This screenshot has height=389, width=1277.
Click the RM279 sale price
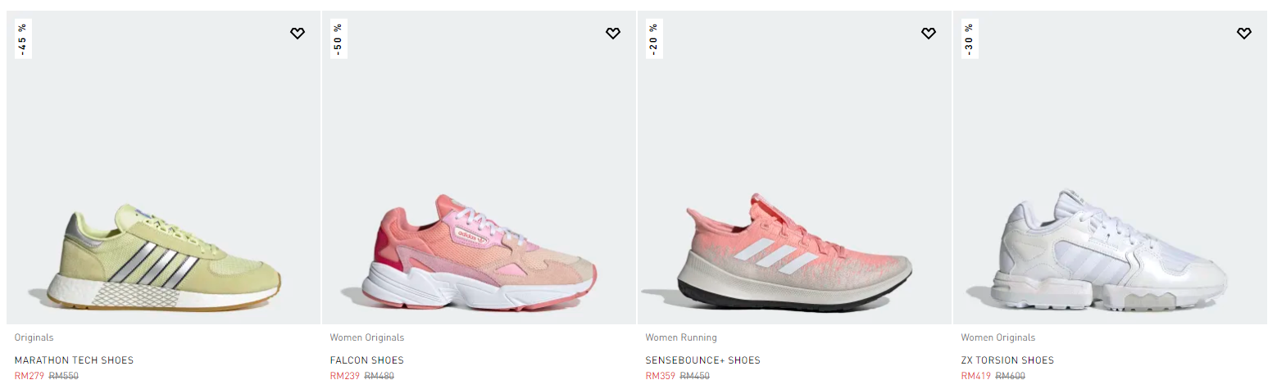click(29, 376)
